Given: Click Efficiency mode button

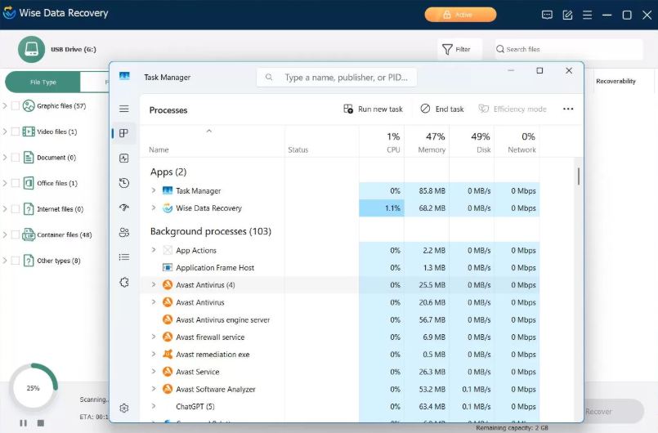Looking at the screenshot, I should 513,109.
